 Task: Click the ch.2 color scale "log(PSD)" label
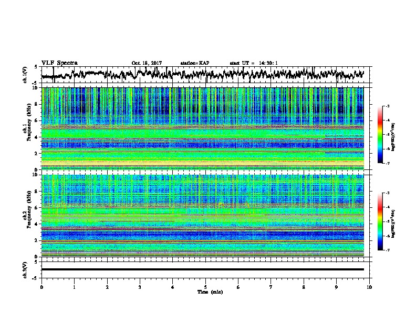click(x=393, y=223)
